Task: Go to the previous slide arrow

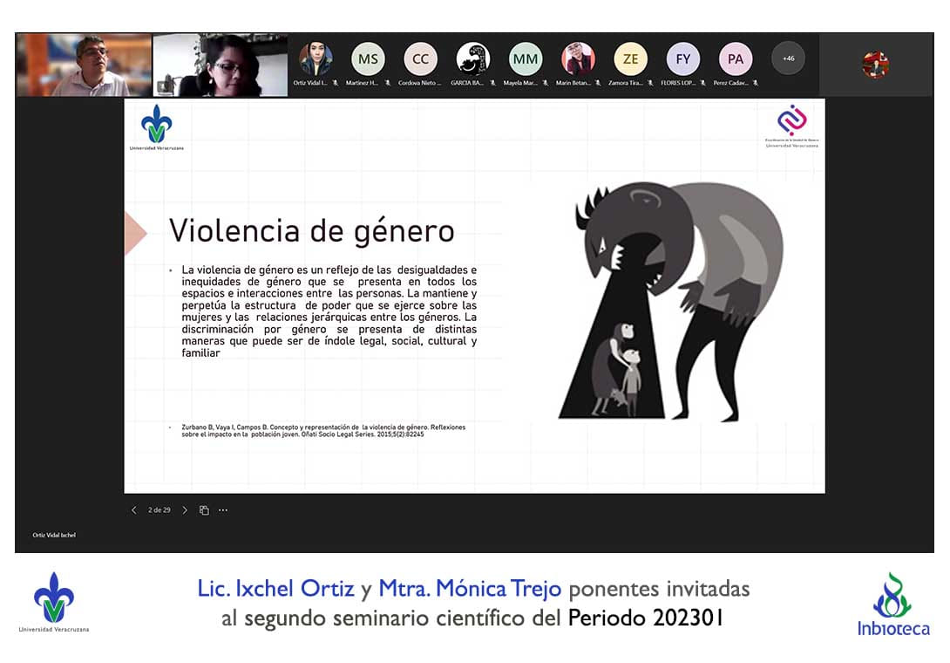Action: (x=133, y=510)
